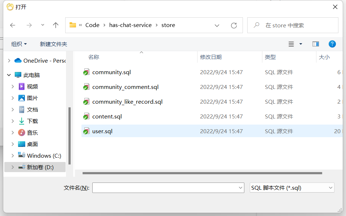Image resolution: width=346 pixels, height=216 pixels.
Task: Expand the 桌面 folder node
Action: (x=13, y=144)
